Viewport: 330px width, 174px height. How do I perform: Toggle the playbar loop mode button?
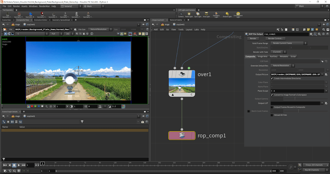coord(14,171)
